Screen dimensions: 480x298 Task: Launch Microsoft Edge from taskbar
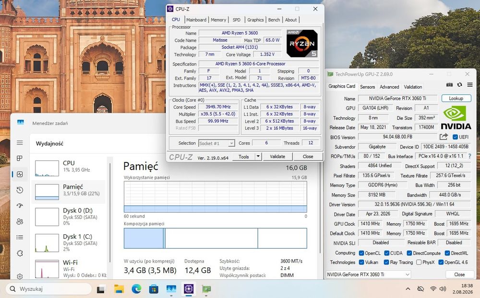[136, 289]
